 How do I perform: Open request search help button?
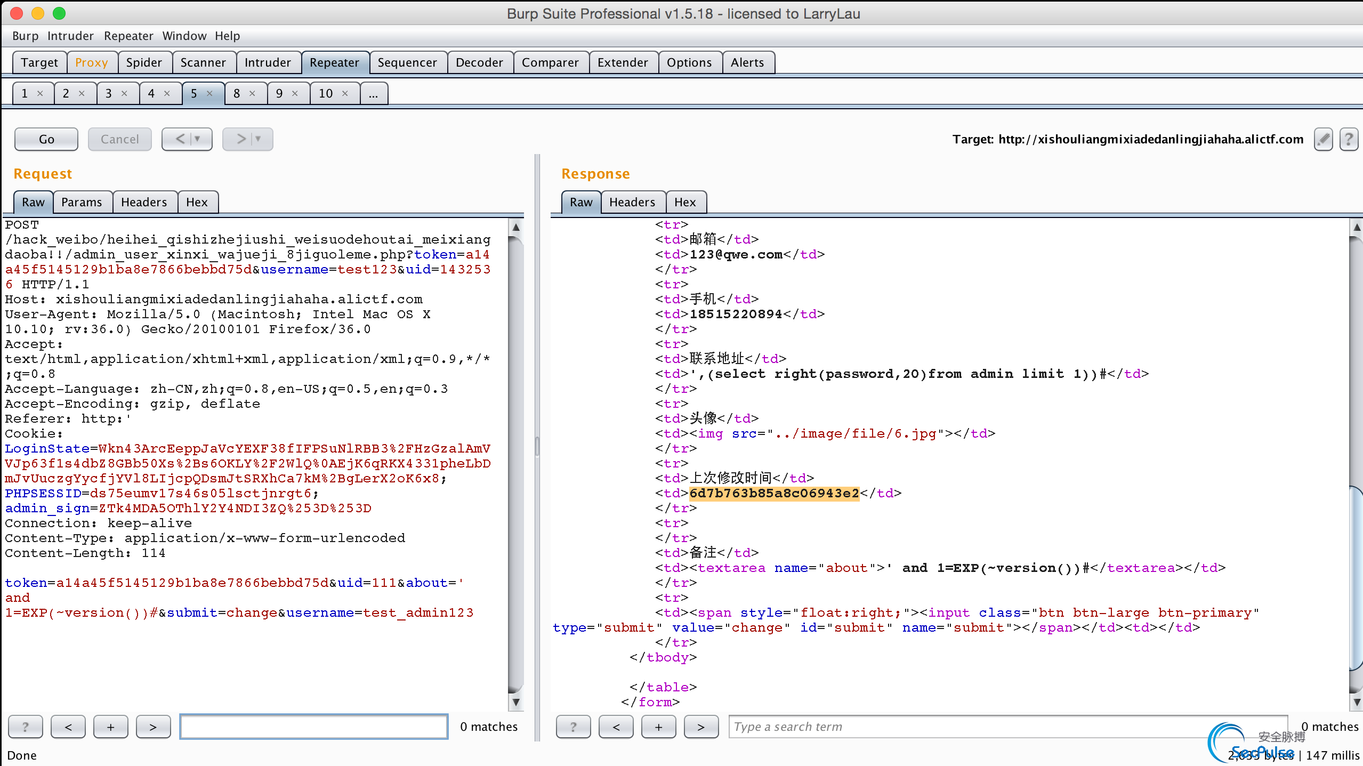pyautogui.click(x=25, y=727)
